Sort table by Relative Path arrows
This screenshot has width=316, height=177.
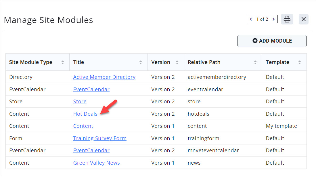point(255,62)
